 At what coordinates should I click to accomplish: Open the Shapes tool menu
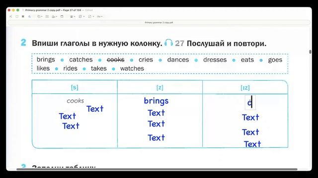[40, 16]
